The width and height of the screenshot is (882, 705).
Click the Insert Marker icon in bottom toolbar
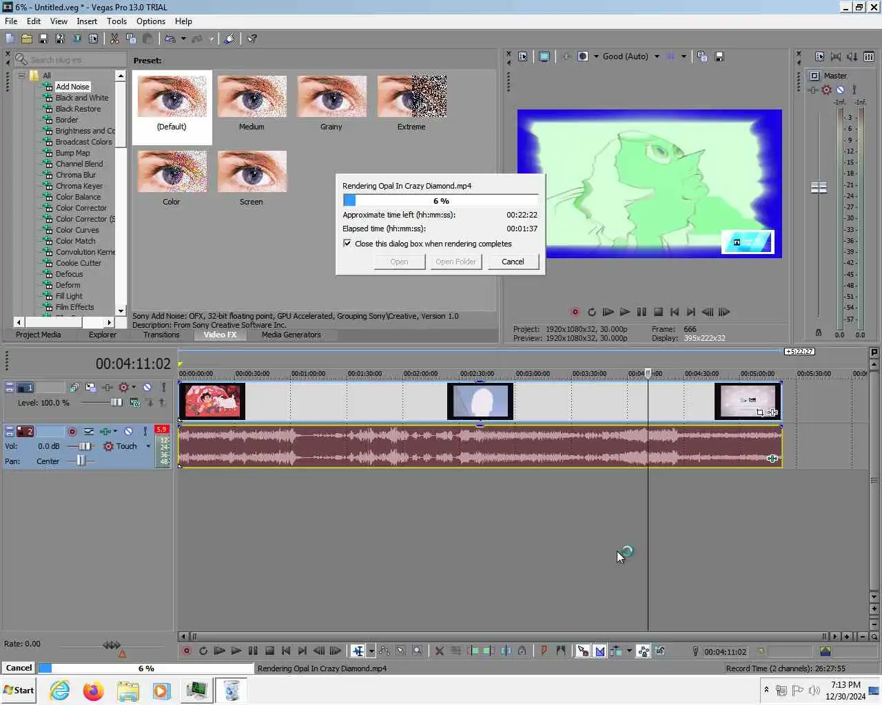tap(544, 651)
